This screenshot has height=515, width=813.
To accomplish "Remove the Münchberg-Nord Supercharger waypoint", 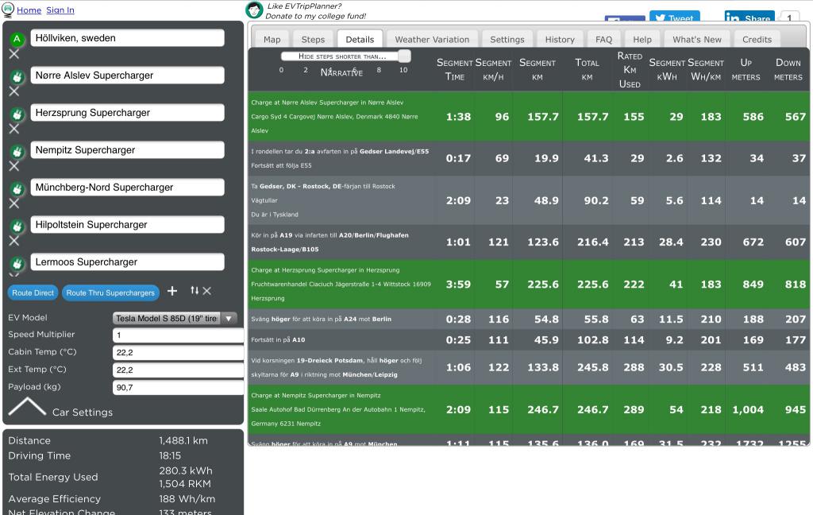I will tap(14, 203).
